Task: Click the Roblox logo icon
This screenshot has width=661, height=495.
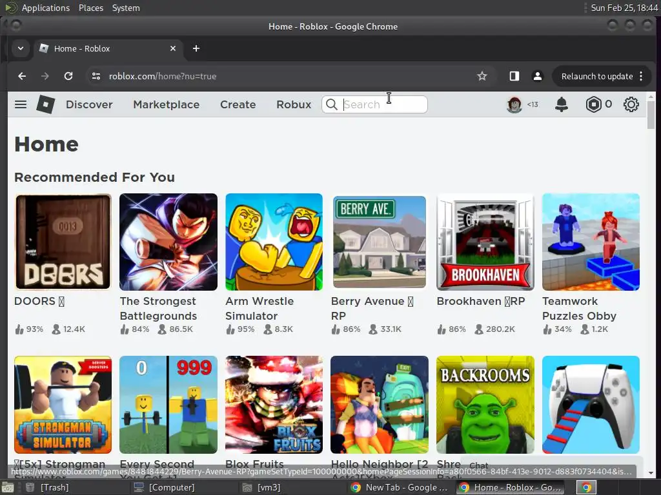Action: point(46,104)
